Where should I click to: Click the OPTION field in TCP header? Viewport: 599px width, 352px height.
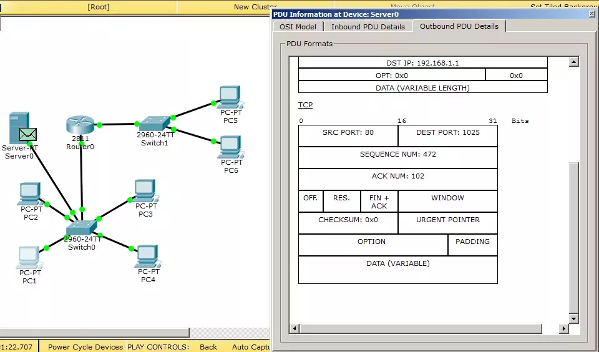click(373, 245)
